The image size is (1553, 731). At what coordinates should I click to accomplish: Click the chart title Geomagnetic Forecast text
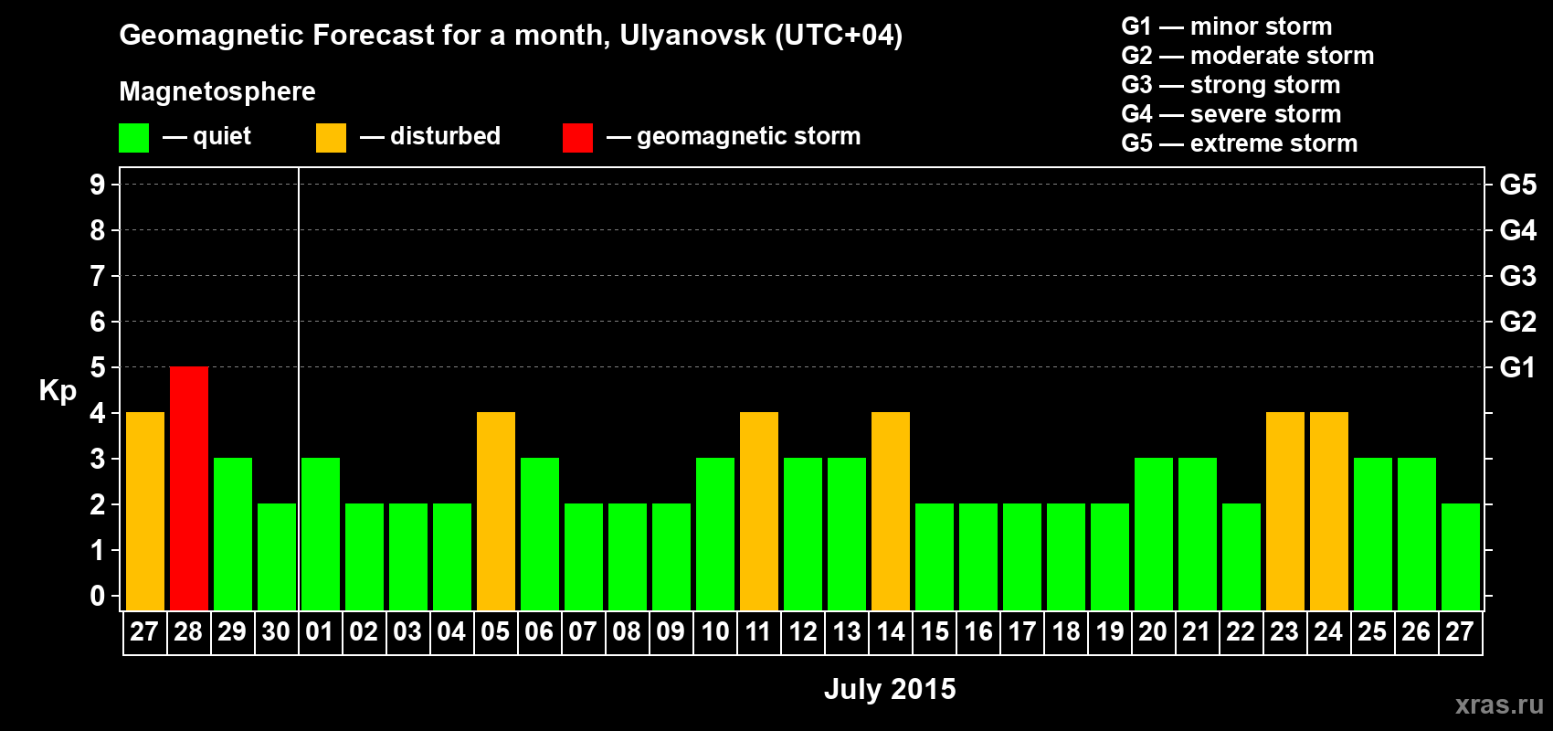click(x=511, y=36)
